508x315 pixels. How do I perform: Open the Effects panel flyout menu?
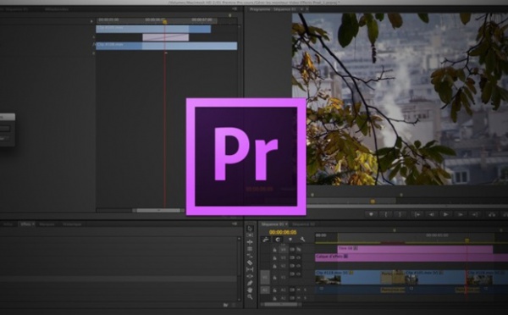click(235, 224)
